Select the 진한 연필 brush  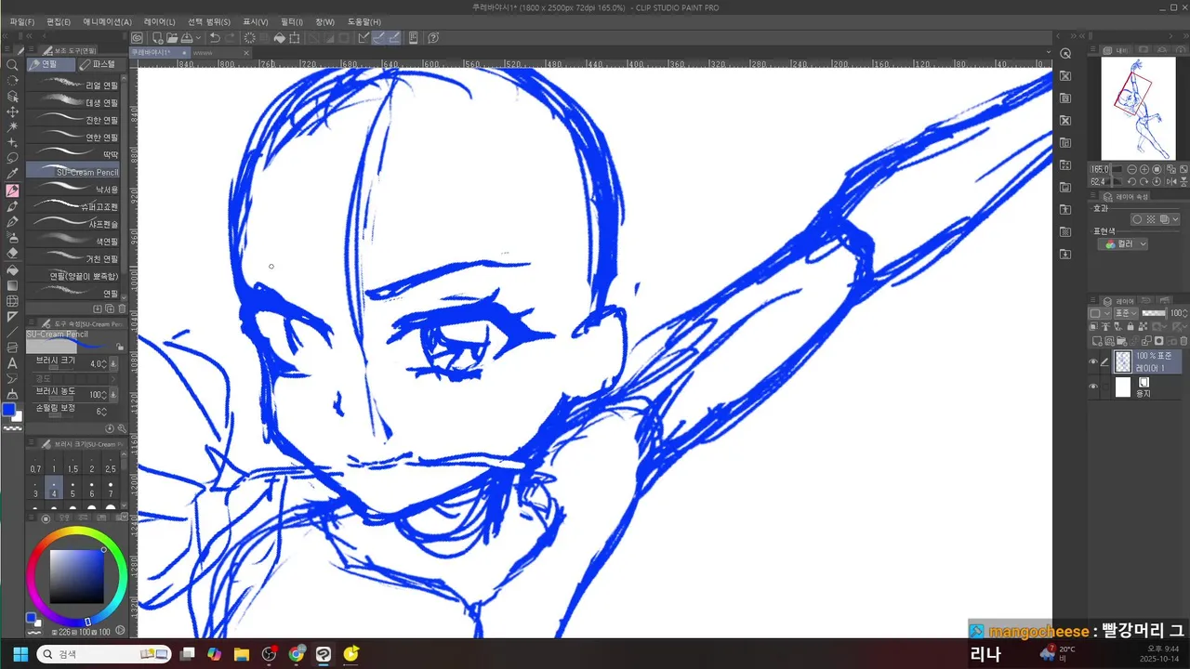click(x=73, y=120)
